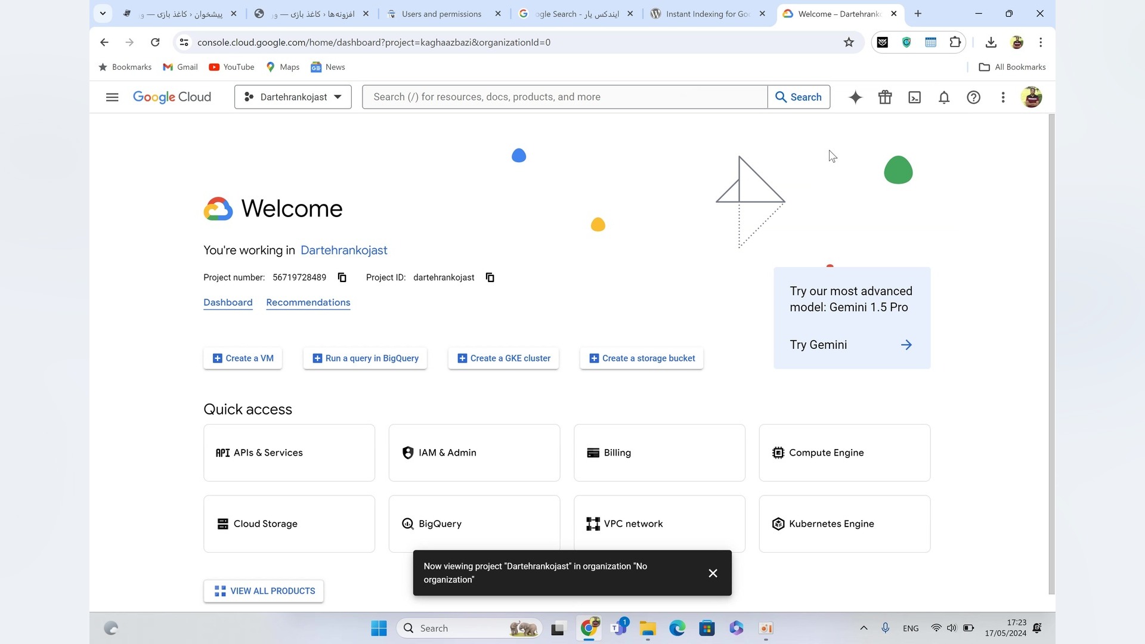Copy the project number to clipboard
Viewport: 1145px width, 644px height.
coord(342,277)
